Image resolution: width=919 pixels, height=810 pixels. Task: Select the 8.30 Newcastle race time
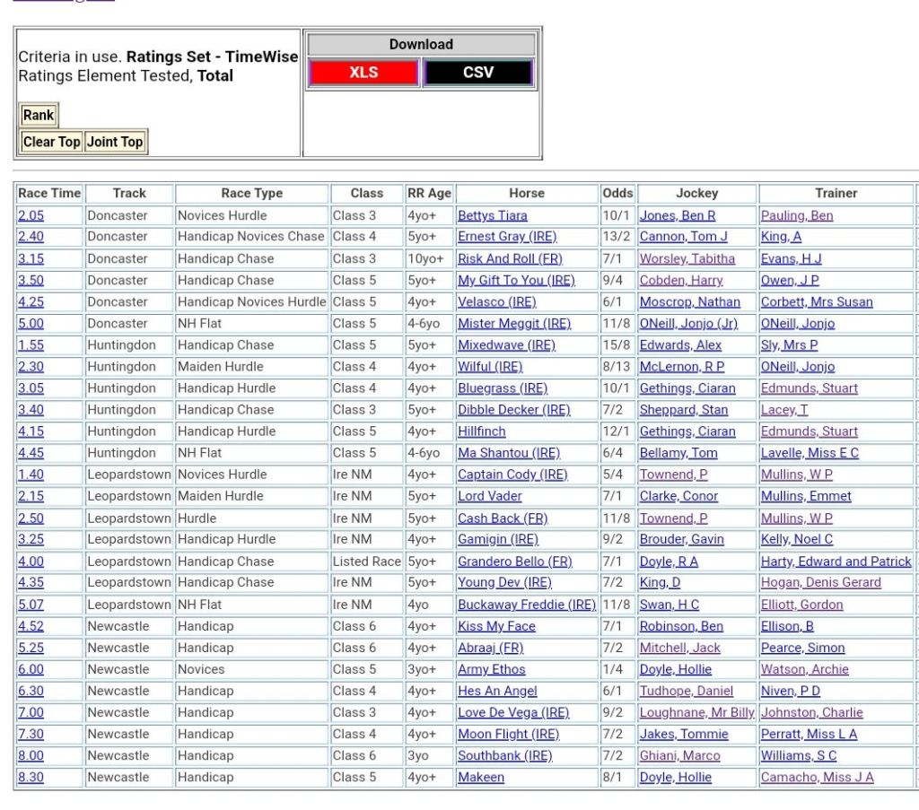tap(31, 778)
